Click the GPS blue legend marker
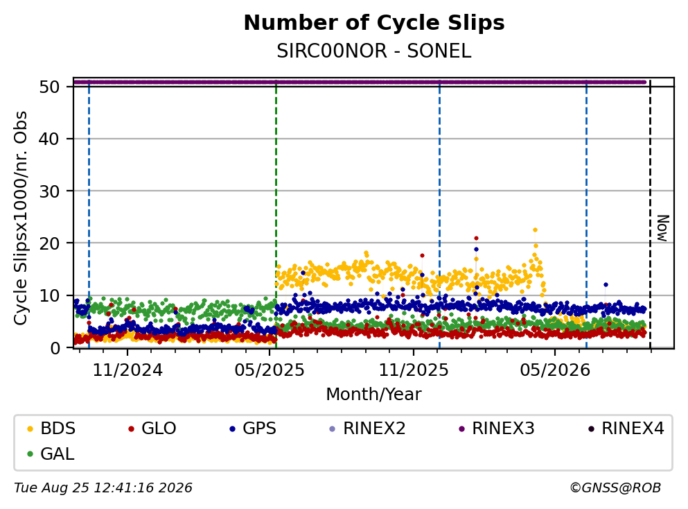 point(233,429)
